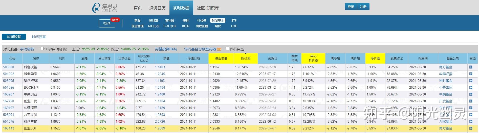The height and width of the screenshot is (133, 479).
Task: Select 创业LOF name cell
Action: tap(36, 128)
